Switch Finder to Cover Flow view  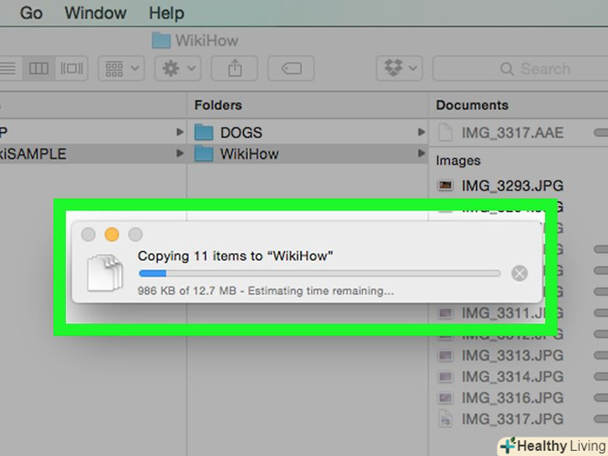(71, 68)
